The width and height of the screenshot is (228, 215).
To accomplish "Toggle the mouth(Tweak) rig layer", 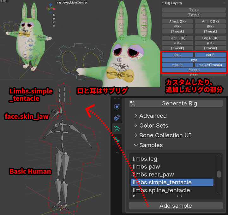I will tap(210, 65).
